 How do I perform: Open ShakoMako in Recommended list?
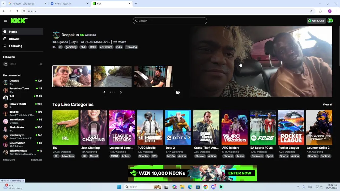tap(23, 129)
